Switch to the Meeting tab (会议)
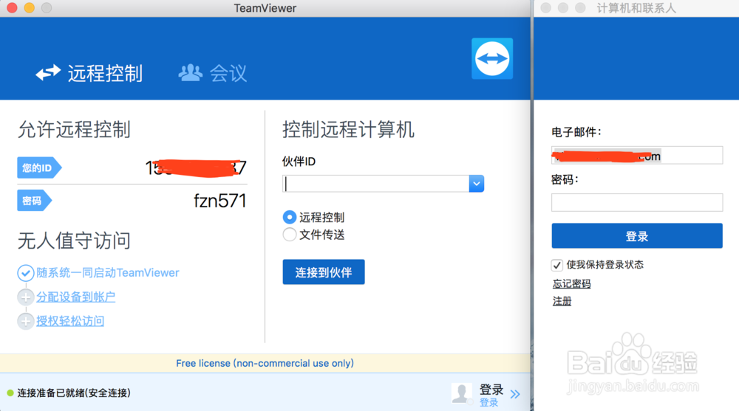The image size is (739, 411). [213, 73]
